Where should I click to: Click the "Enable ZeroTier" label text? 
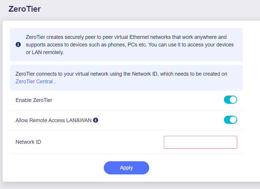coord(34,100)
